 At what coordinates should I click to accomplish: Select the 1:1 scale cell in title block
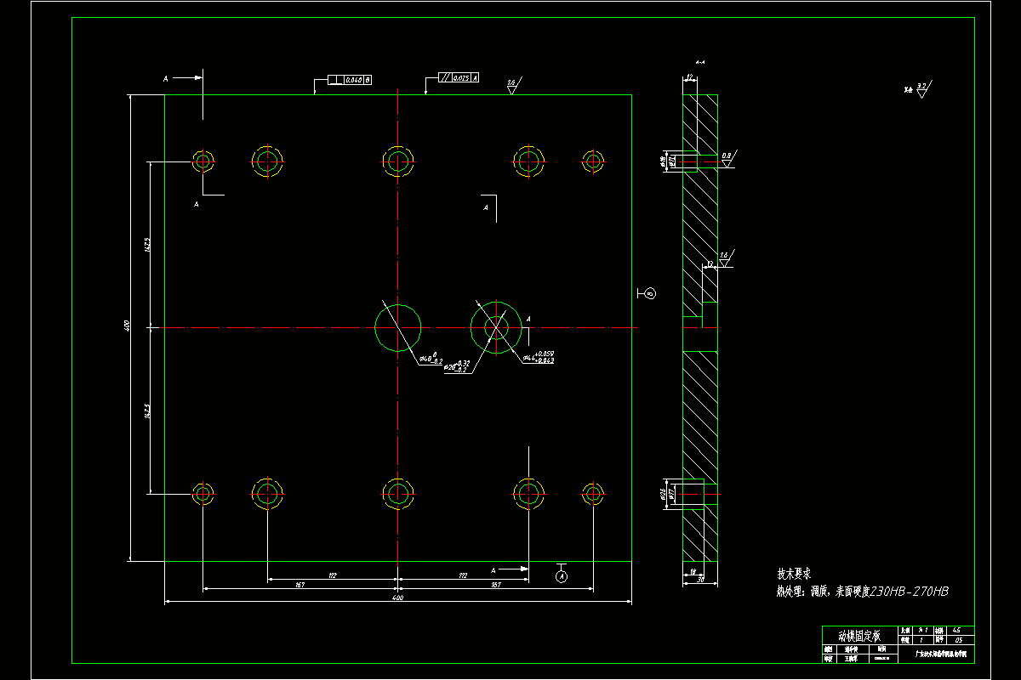click(x=923, y=631)
